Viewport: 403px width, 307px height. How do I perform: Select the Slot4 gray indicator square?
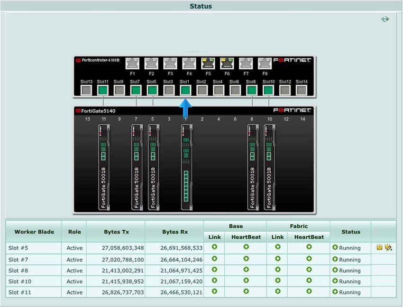click(x=219, y=90)
